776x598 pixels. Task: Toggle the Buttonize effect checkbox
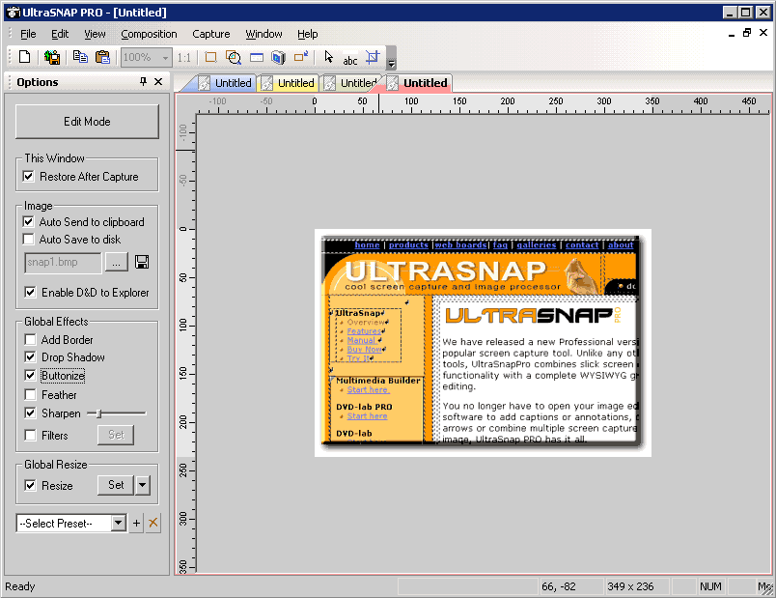click(x=30, y=375)
